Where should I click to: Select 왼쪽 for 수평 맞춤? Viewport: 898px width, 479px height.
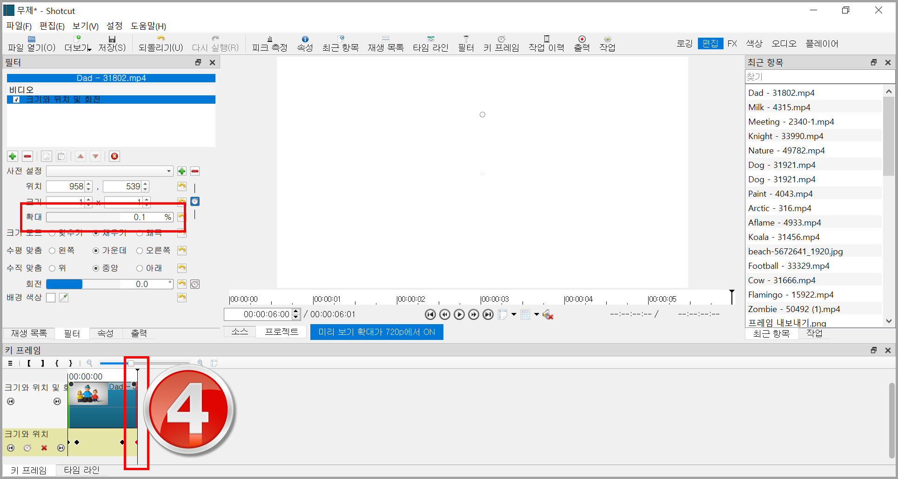click(x=52, y=251)
